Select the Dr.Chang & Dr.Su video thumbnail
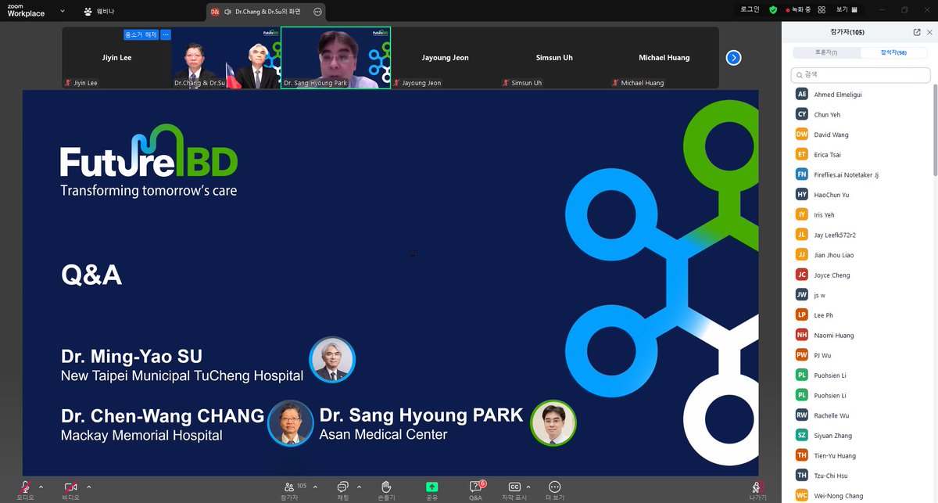This screenshot has height=503, width=938. (226, 58)
